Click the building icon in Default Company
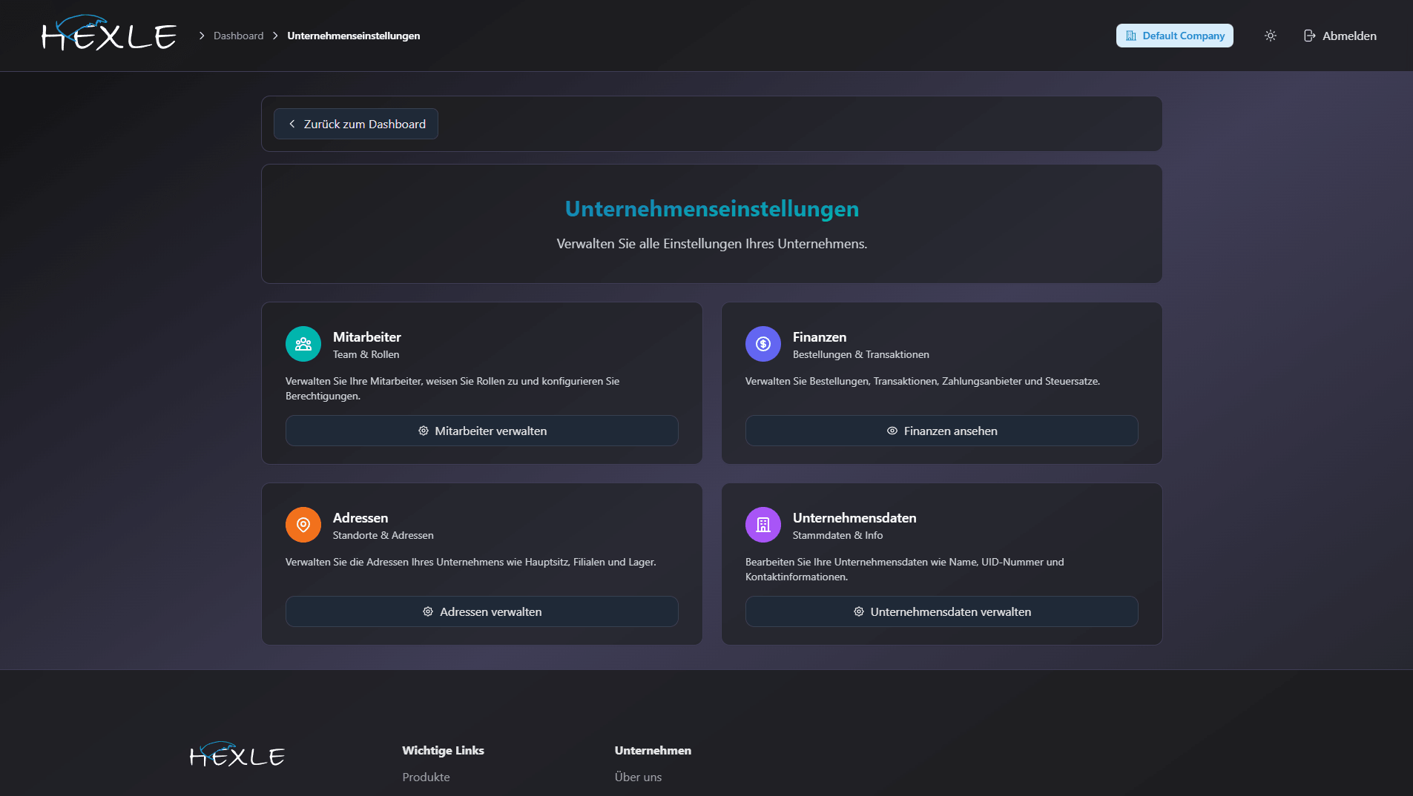The height and width of the screenshot is (796, 1413). pos(1132,35)
